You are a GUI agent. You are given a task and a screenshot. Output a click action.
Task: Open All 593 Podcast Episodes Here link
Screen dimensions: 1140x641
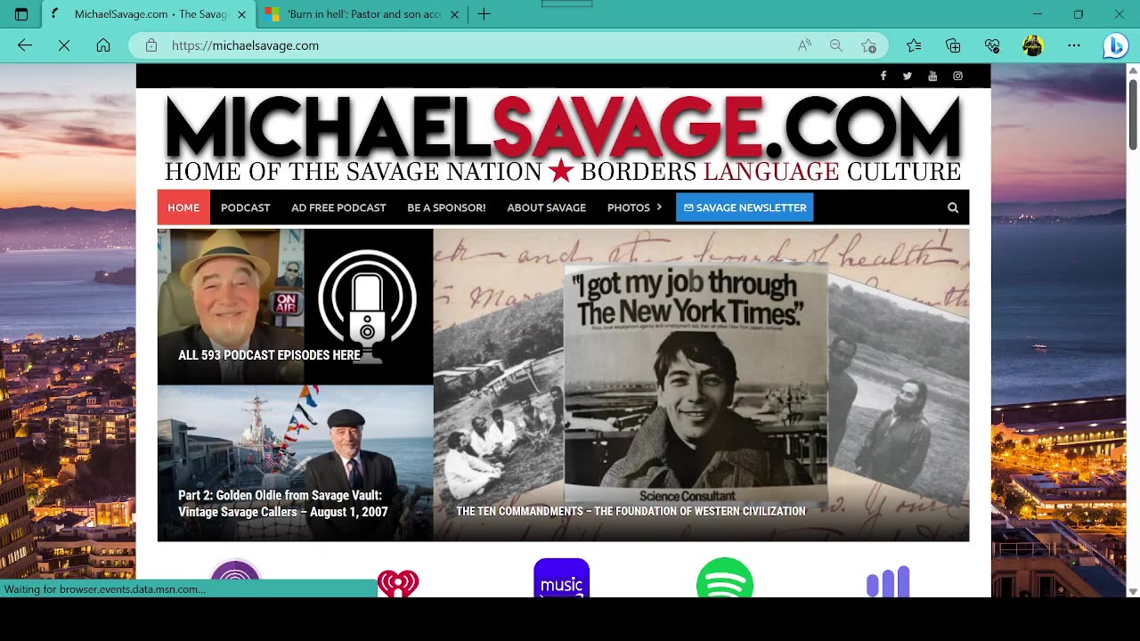coord(269,355)
